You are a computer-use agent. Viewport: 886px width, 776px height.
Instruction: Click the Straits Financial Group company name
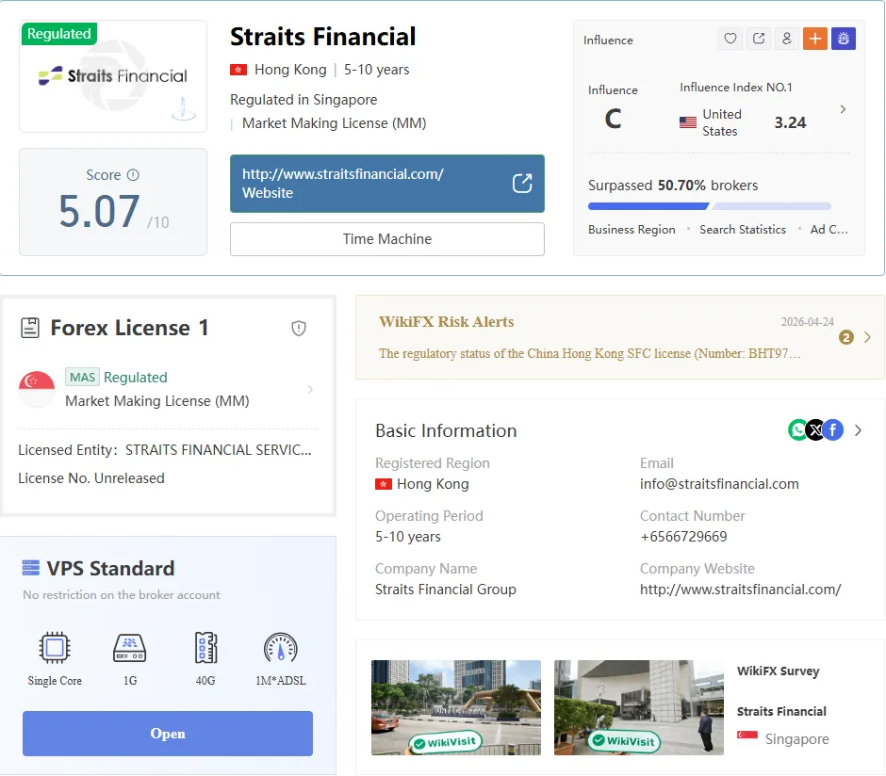click(x=445, y=590)
